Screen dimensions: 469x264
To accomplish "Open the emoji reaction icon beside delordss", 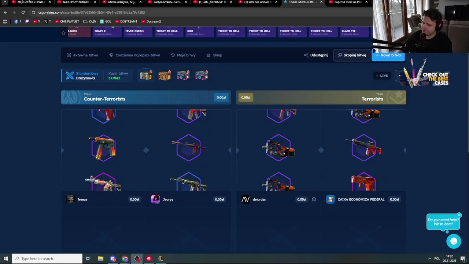I will click(x=314, y=199).
